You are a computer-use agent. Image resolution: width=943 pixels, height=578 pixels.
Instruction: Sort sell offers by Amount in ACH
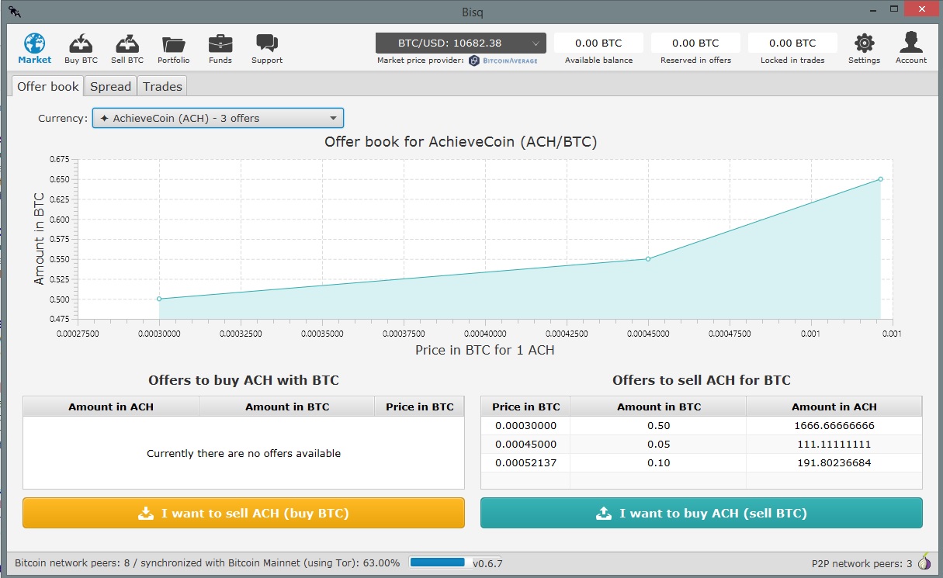click(x=834, y=407)
